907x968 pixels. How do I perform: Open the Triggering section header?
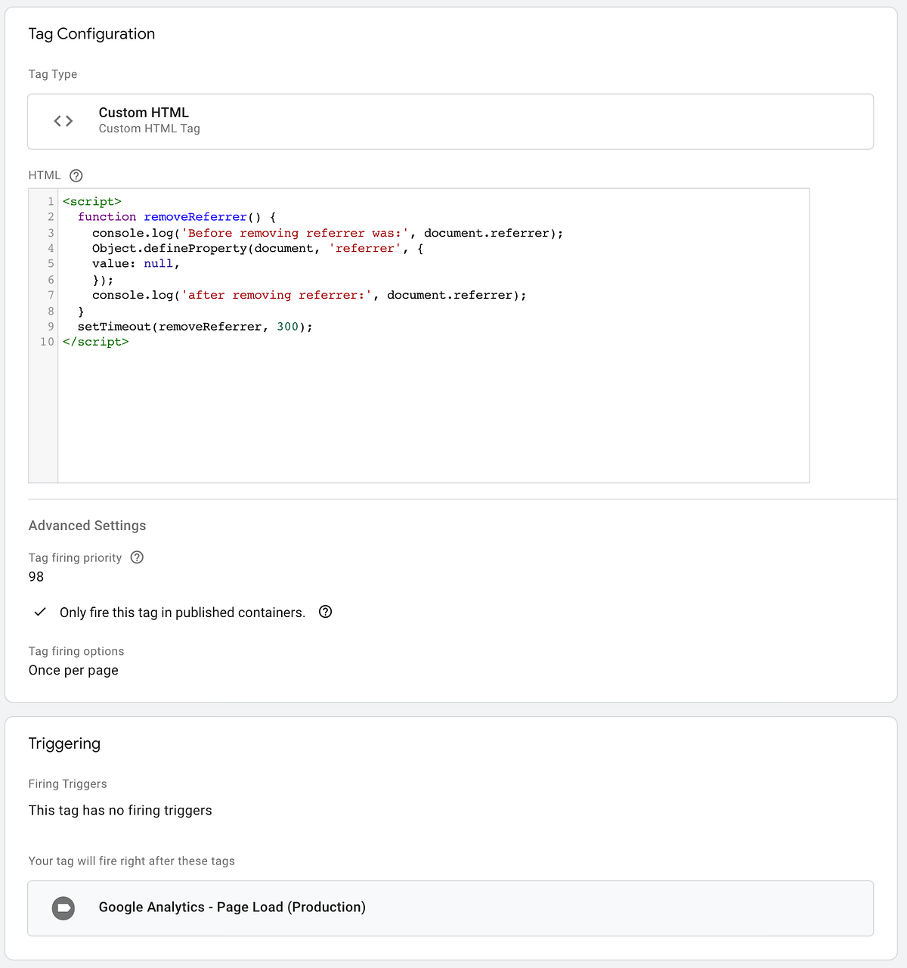64,743
